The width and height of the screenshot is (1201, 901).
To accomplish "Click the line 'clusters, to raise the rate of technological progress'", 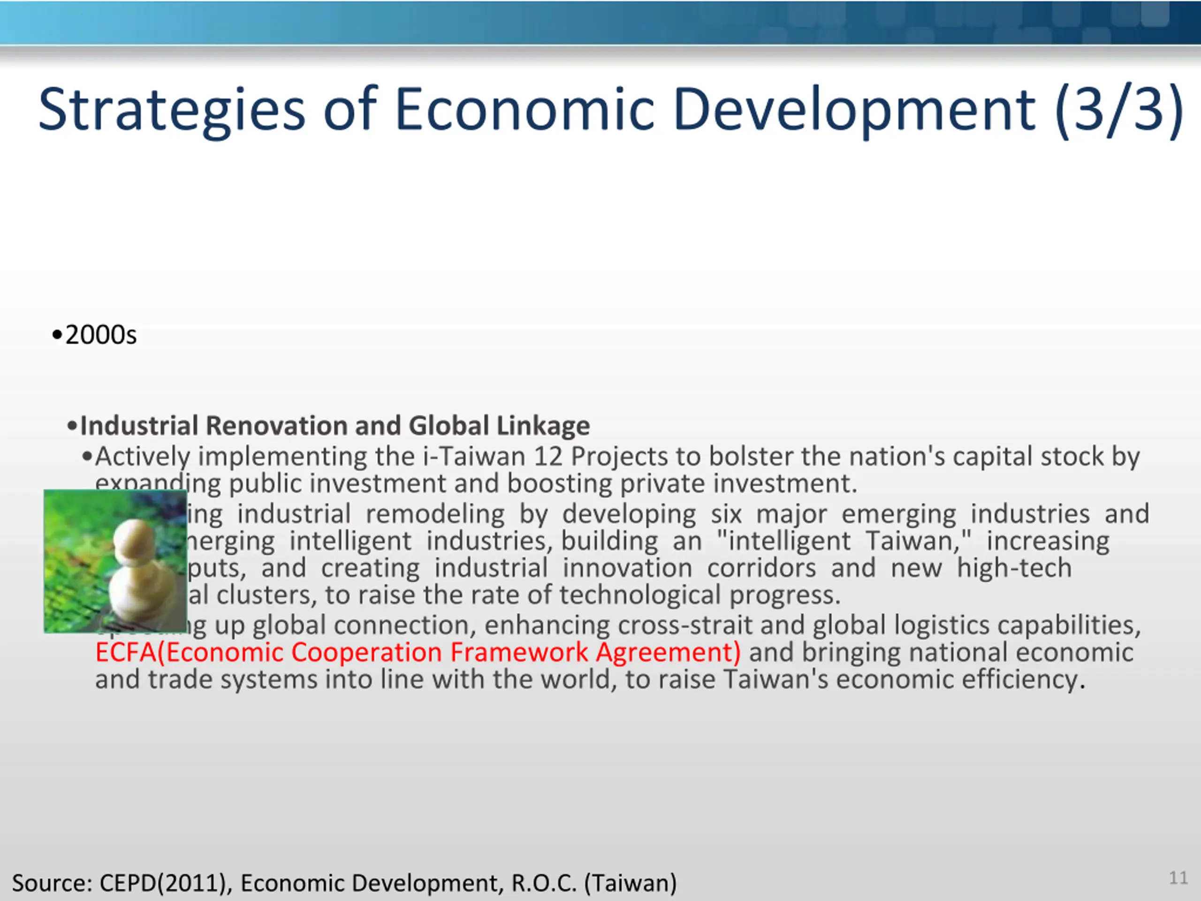I will point(514,595).
